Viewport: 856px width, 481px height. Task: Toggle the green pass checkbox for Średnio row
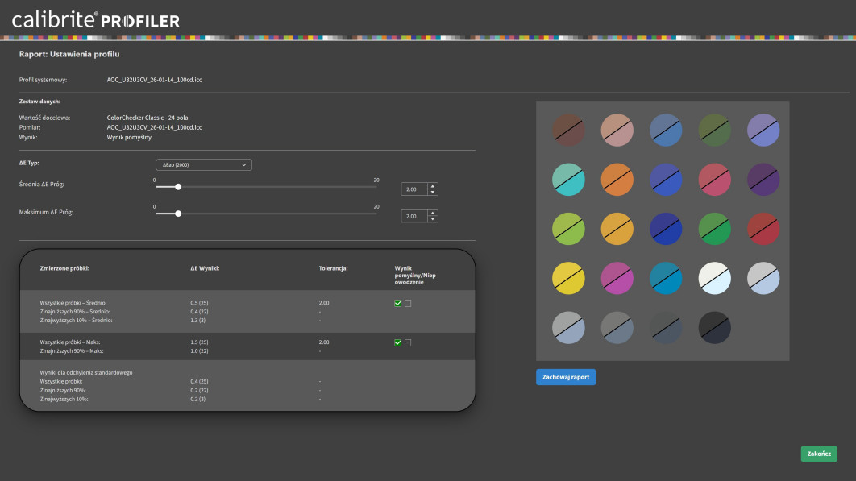(397, 303)
